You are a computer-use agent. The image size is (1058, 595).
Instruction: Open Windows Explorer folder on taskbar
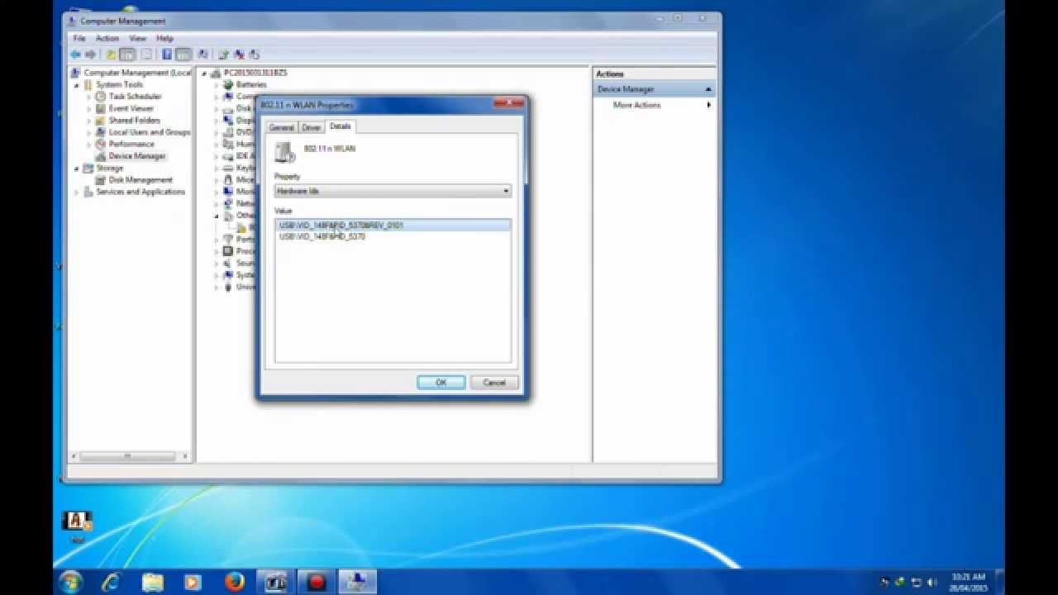(153, 582)
